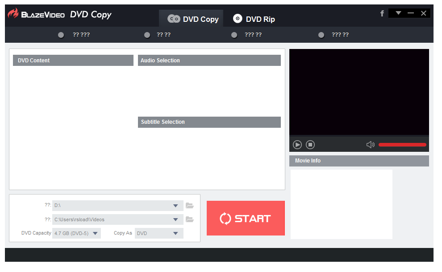The image size is (442, 272).
Task: Select the first mode radio '?? ???'
Action: click(x=61, y=35)
